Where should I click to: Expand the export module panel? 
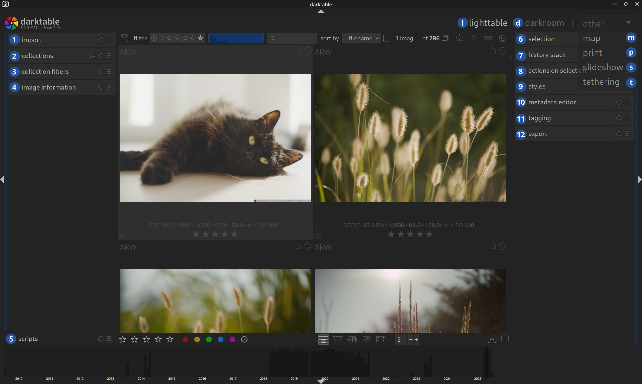coord(537,134)
